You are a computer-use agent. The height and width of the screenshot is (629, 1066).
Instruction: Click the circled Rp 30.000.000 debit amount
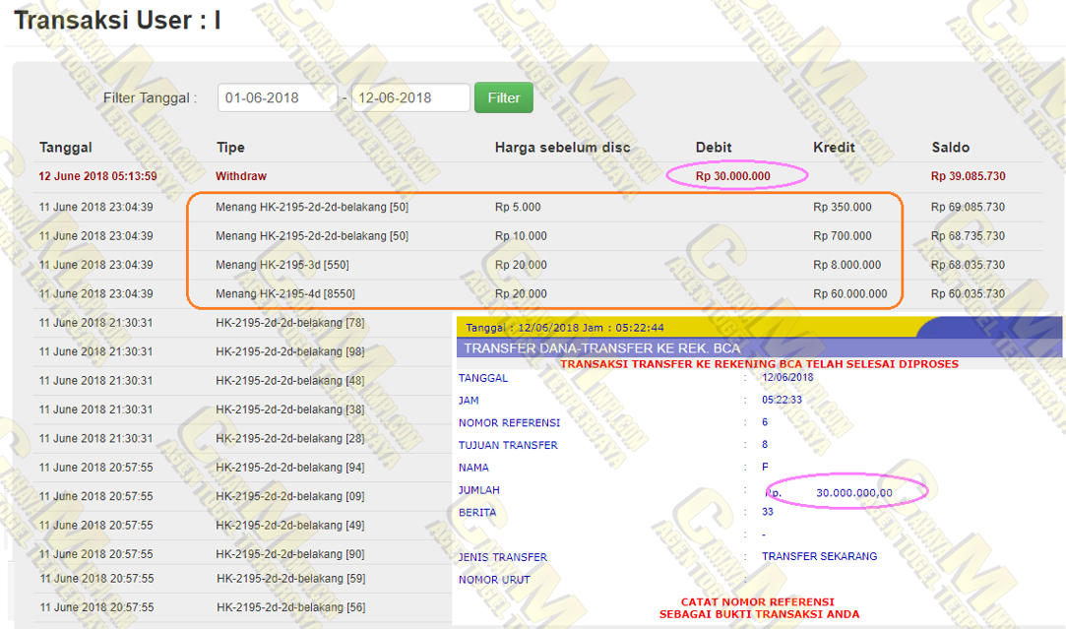733,176
